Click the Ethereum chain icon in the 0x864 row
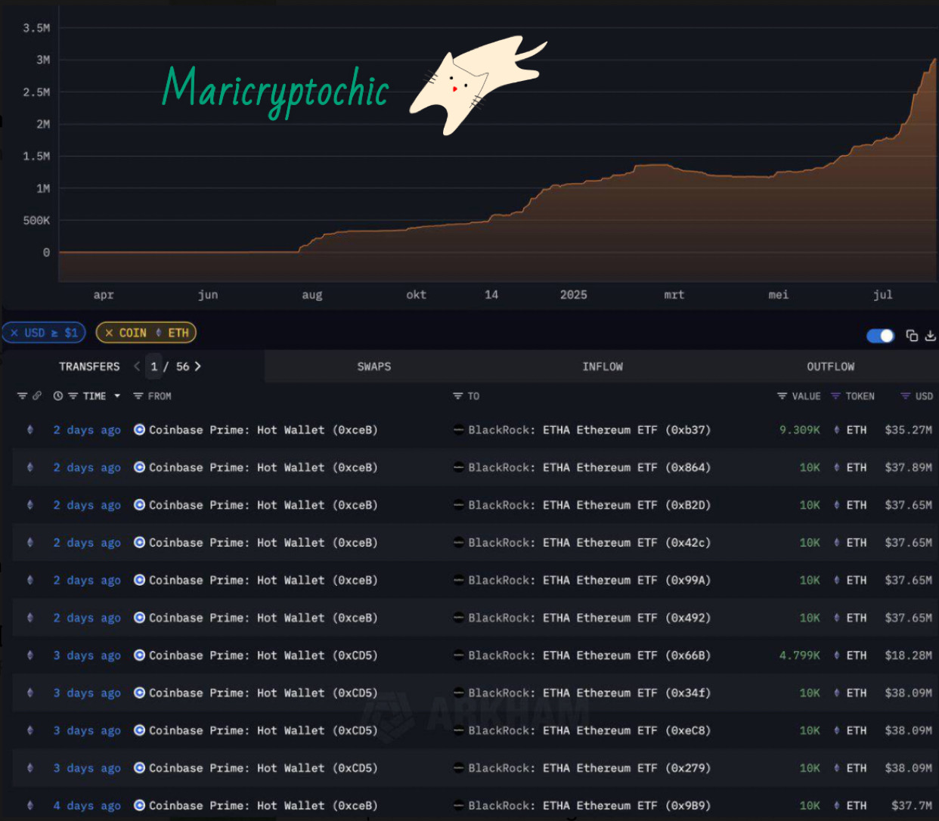Image resolution: width=939 pixels, height=821 pixels. click(x=30, y=467)
